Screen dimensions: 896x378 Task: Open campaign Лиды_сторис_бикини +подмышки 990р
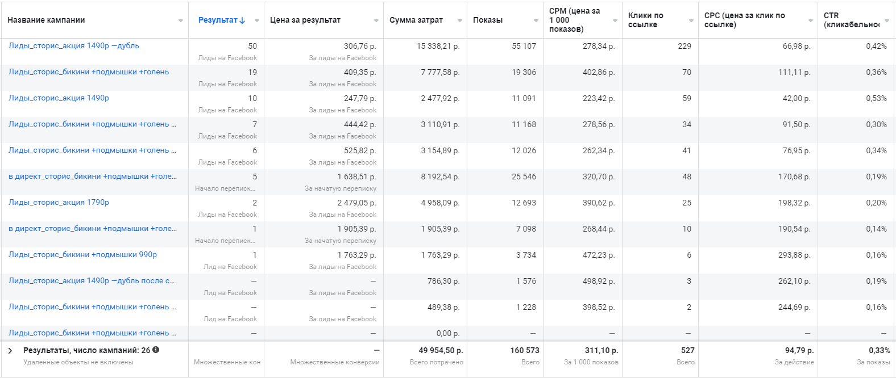tap(82, 255)
